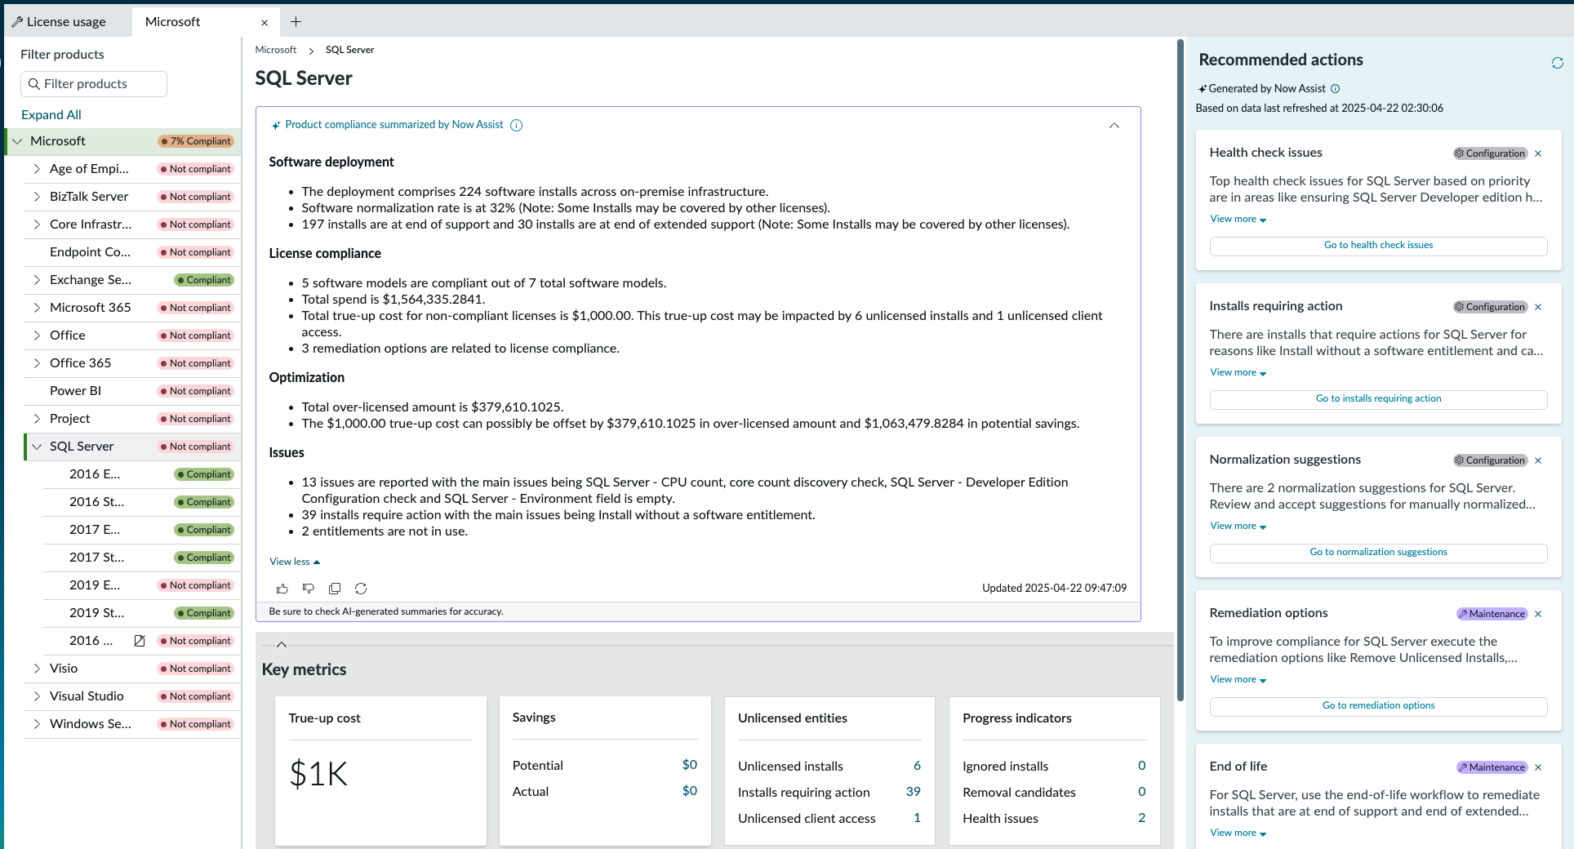The width and height of the screenshot is (1574, 849).
Task: Expand the Core Infrastr... product
Action: 37,224
